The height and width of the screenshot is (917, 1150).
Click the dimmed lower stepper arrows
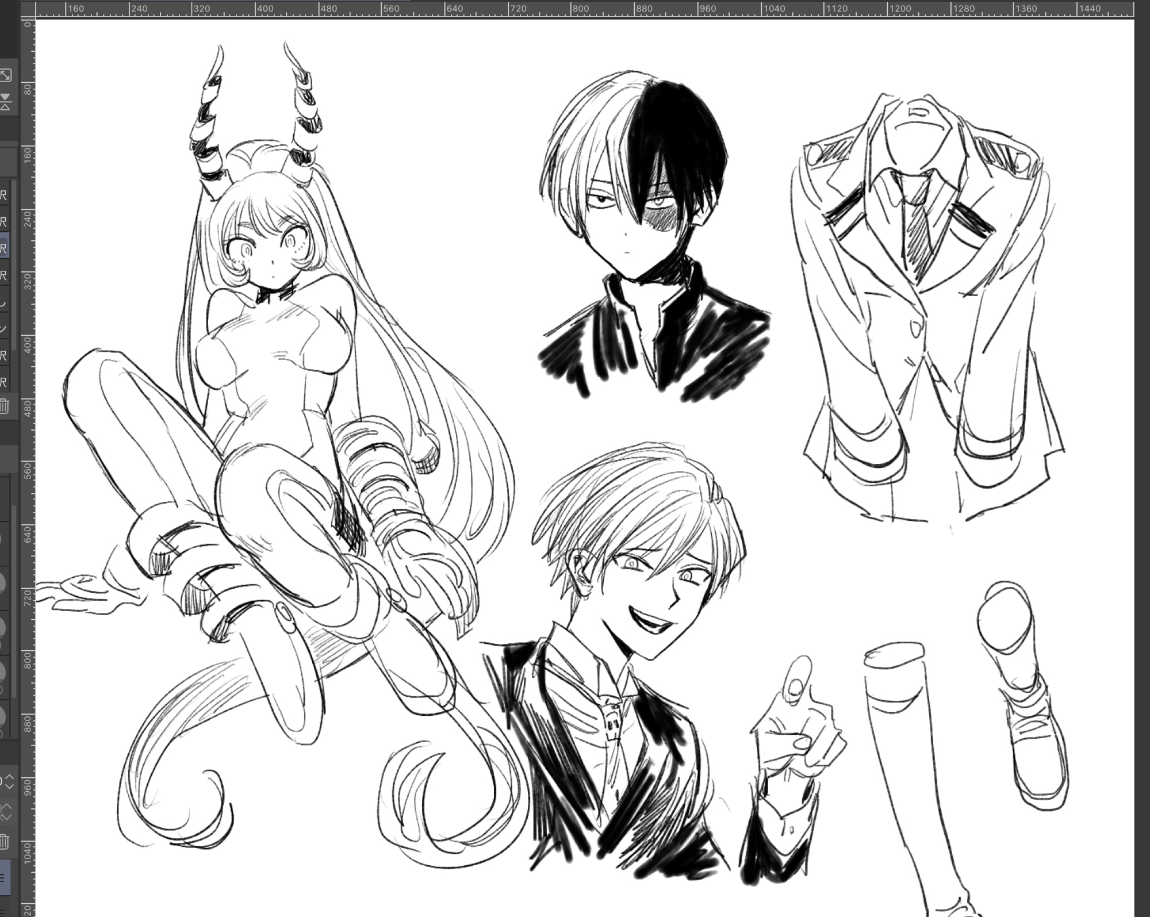[x=7, y=812]
